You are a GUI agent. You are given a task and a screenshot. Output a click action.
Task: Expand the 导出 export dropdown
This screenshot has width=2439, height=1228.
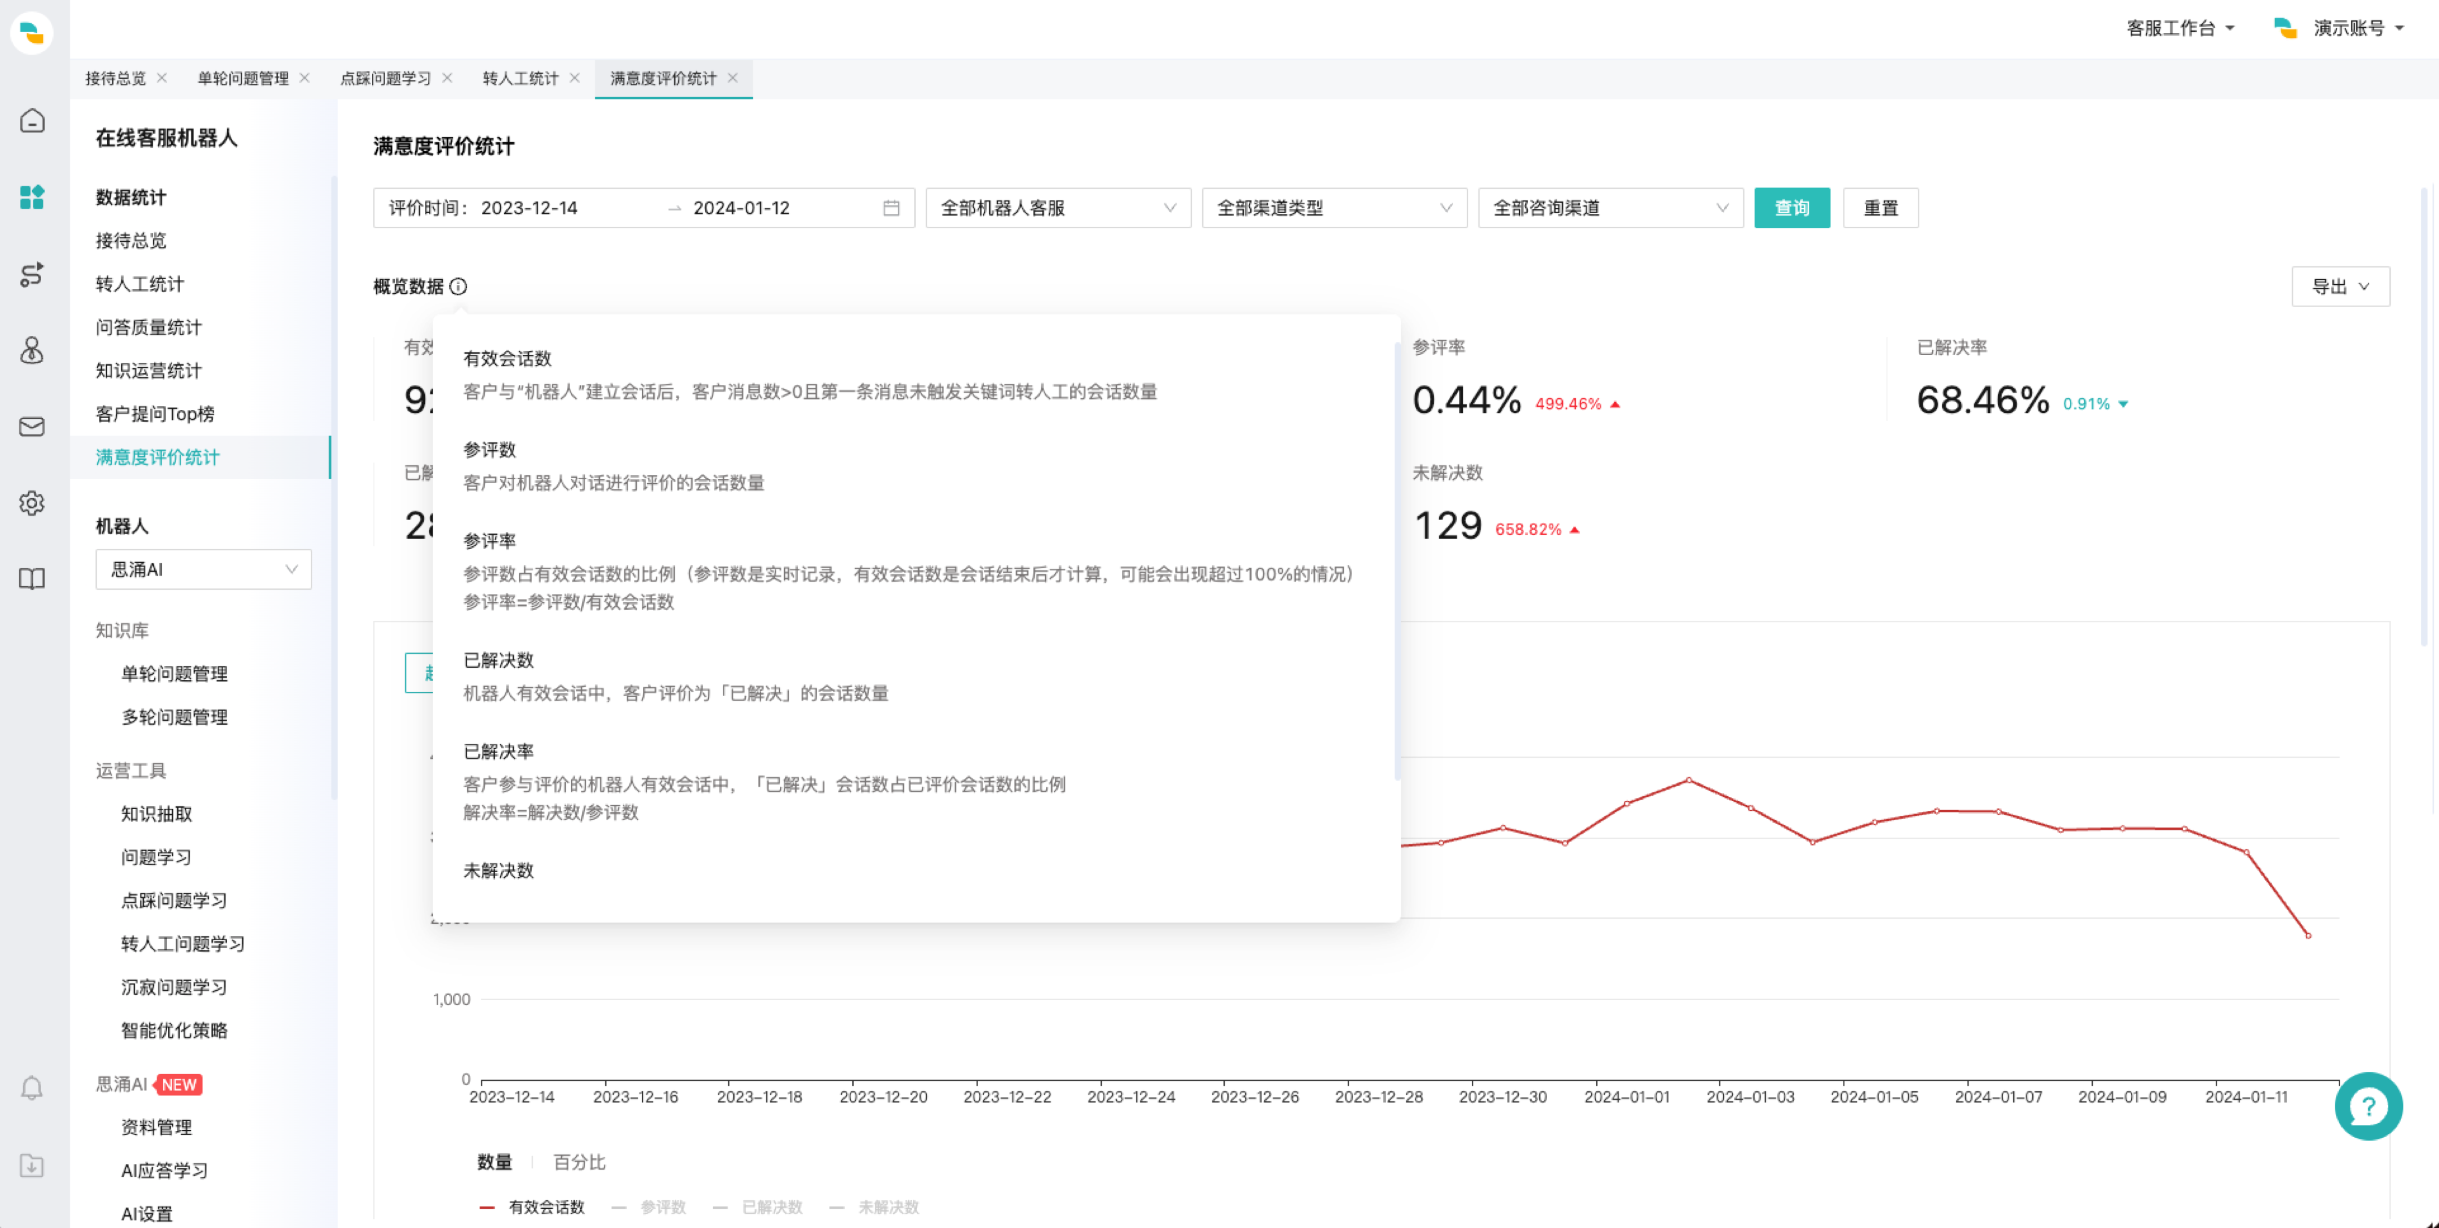[x=2341, y=286]
